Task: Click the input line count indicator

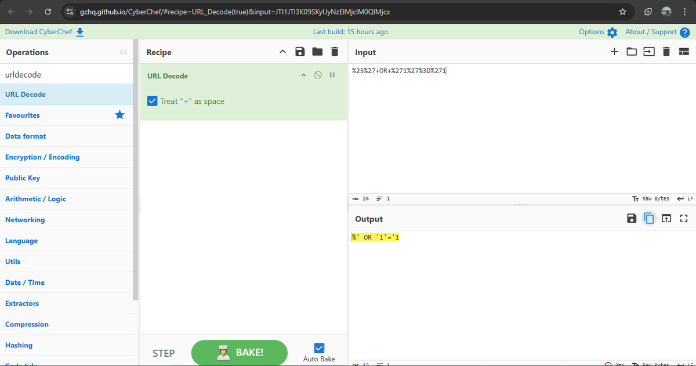Action: tap(383, 198)
